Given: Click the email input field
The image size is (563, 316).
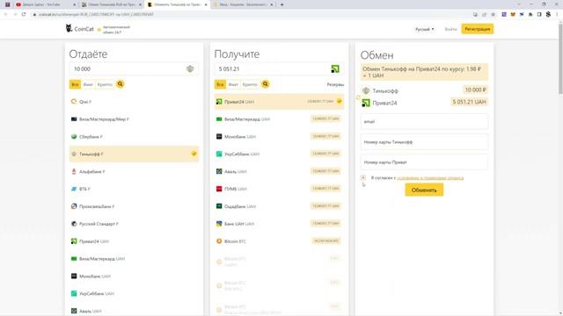Looking at the screenshot, I should 424,121.
